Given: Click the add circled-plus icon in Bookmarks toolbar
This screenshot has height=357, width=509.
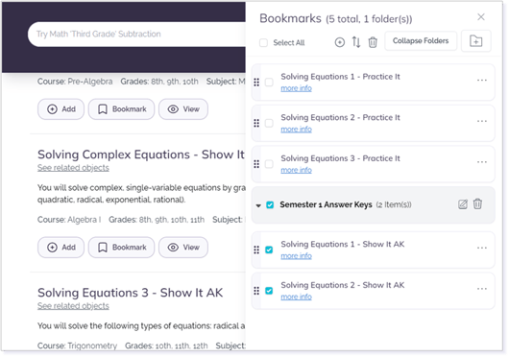Looking at the screenshot, I should coord(340,42).
